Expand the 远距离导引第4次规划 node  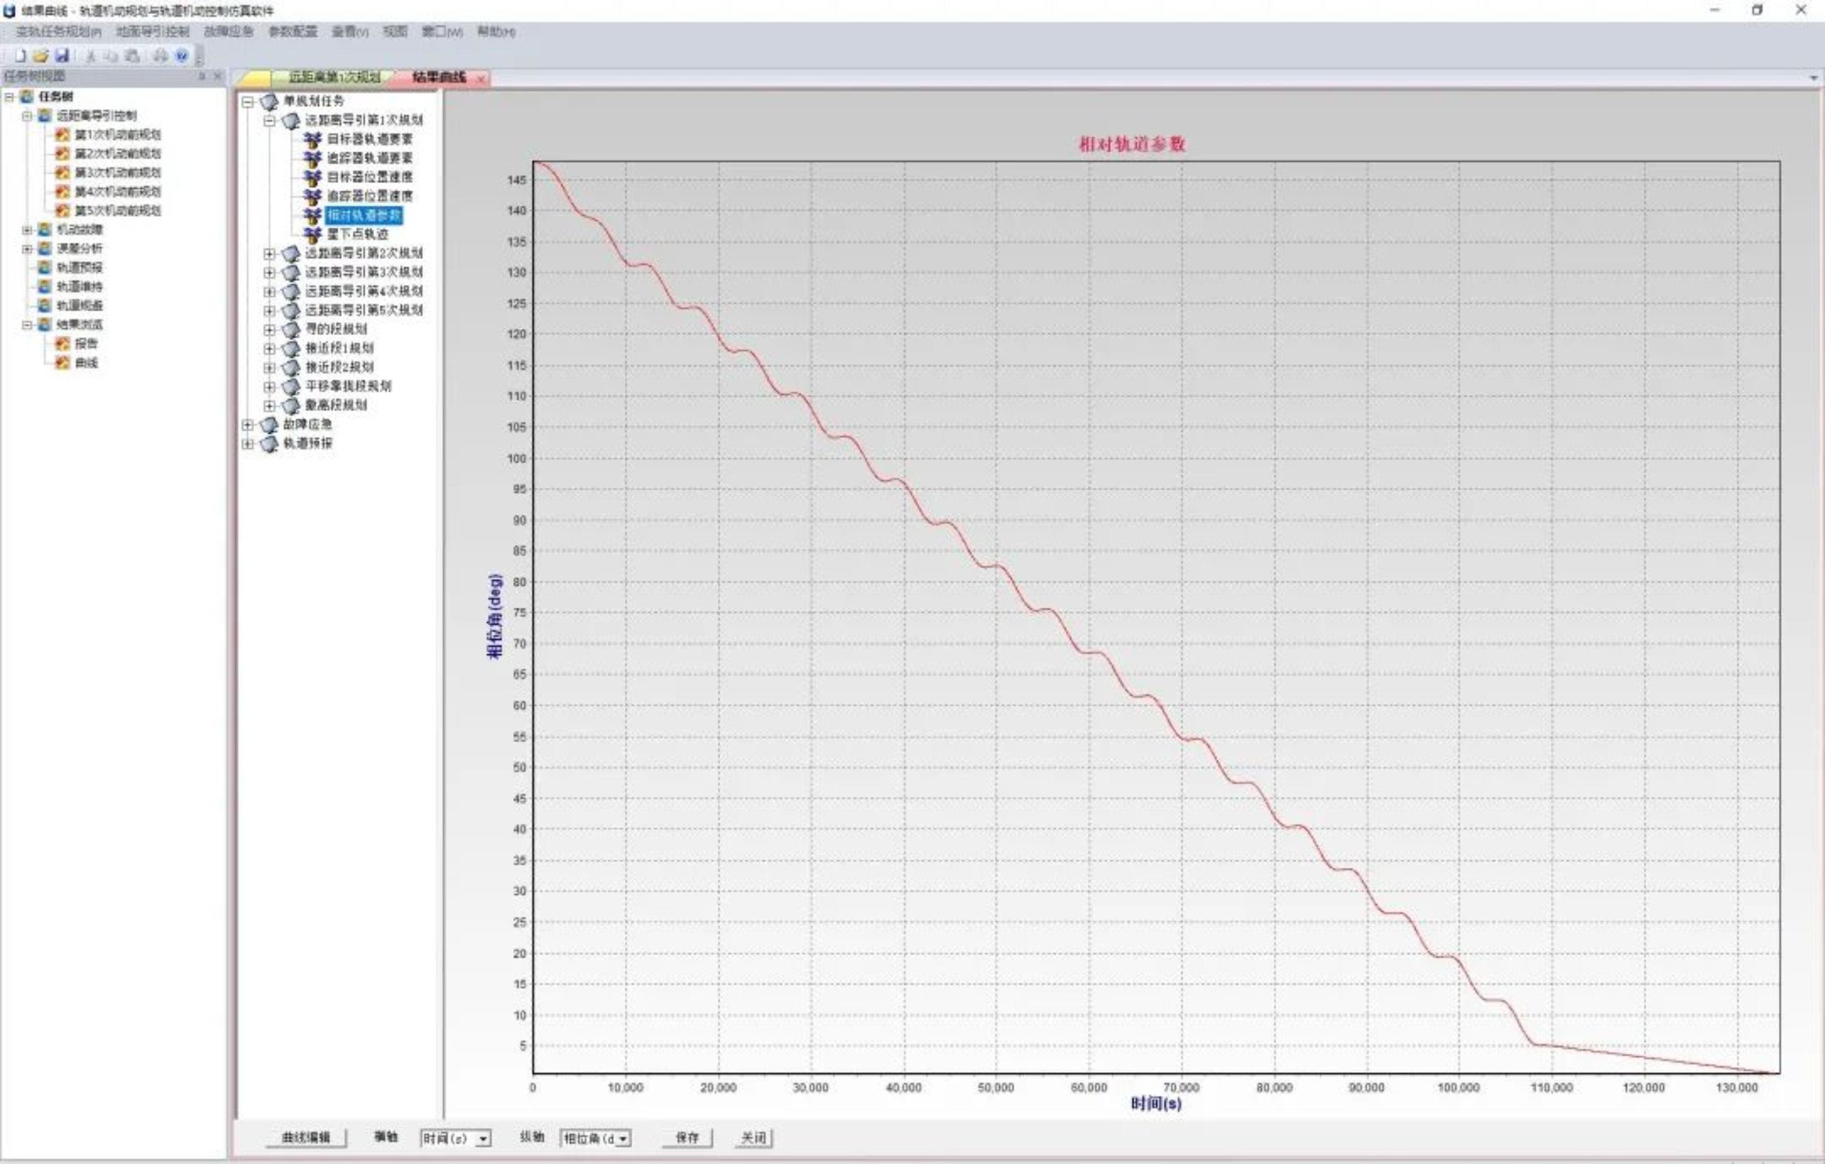click(269, 292)
